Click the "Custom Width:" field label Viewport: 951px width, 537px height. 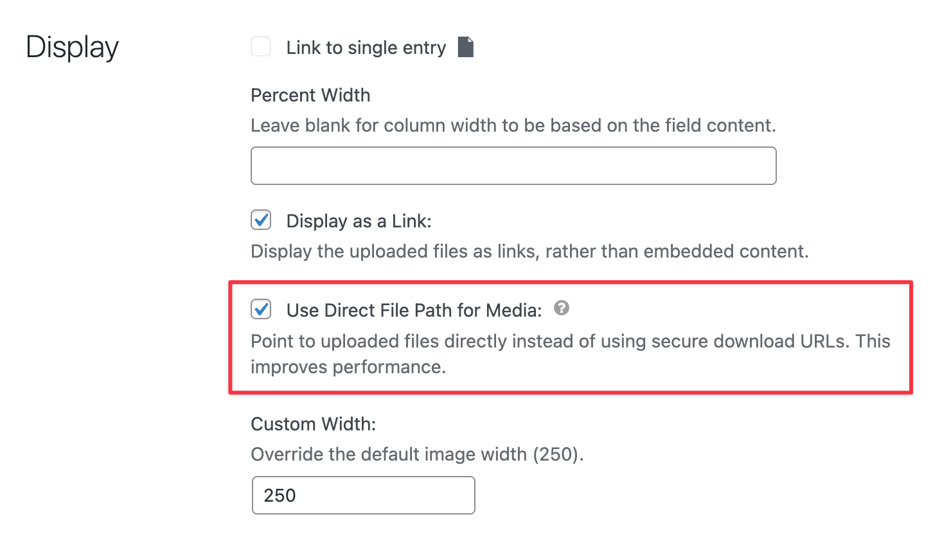point(313,424)
